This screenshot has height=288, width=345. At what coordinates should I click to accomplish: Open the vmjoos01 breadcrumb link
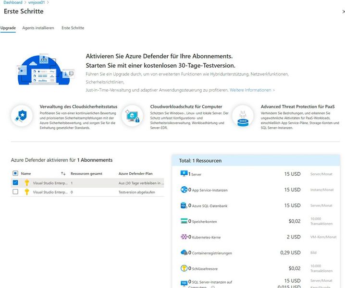tap(37, 2)
